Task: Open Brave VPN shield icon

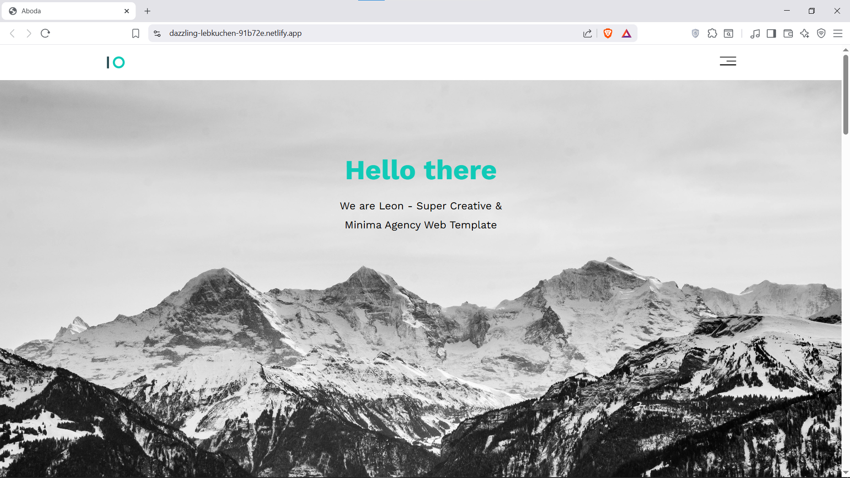Action: click(821, 33)
